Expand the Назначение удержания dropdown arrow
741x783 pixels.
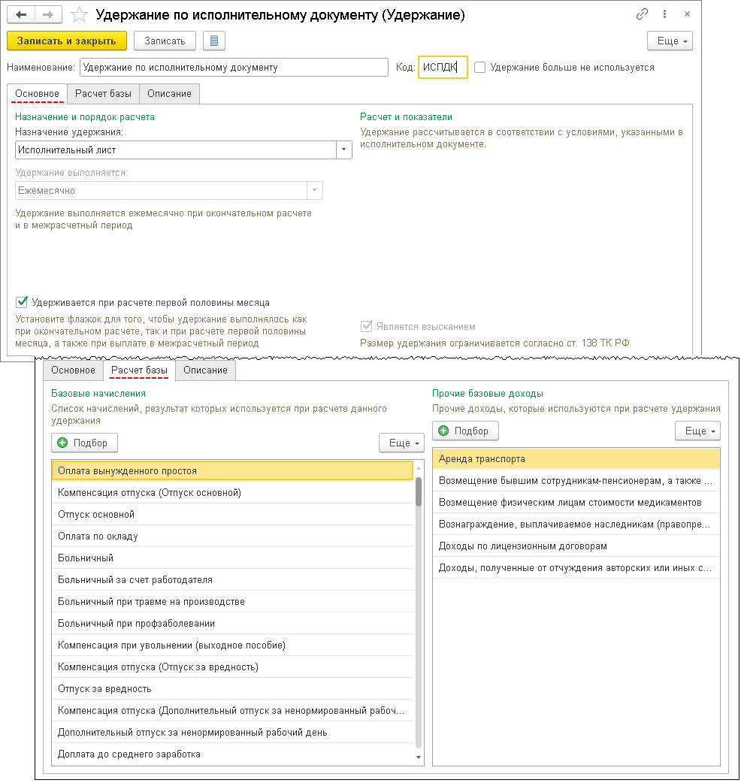coord(344,150)
